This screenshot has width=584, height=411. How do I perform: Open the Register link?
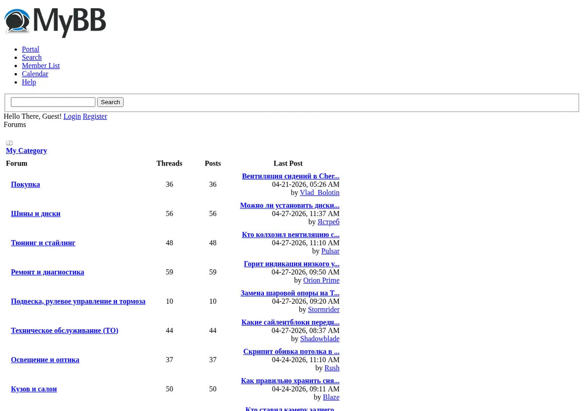coord(95,116)
